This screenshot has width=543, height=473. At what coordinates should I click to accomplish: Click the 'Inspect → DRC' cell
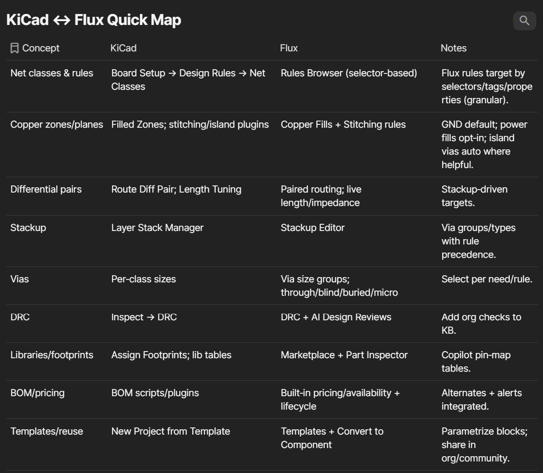click(x=144, y=317)
